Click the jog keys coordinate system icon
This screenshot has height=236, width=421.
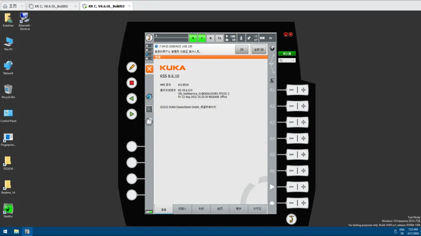point(272,81)
